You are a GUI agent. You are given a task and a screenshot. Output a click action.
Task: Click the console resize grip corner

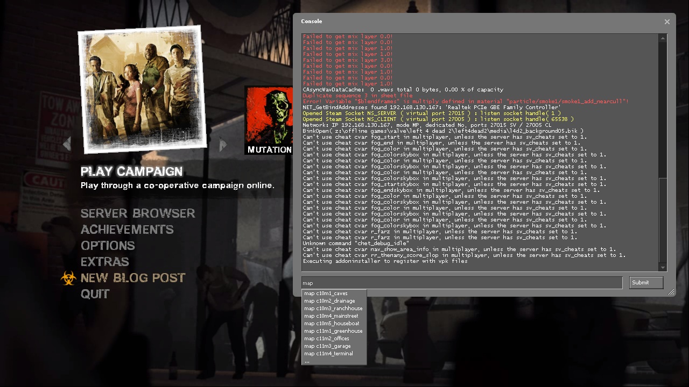point(671,292)
